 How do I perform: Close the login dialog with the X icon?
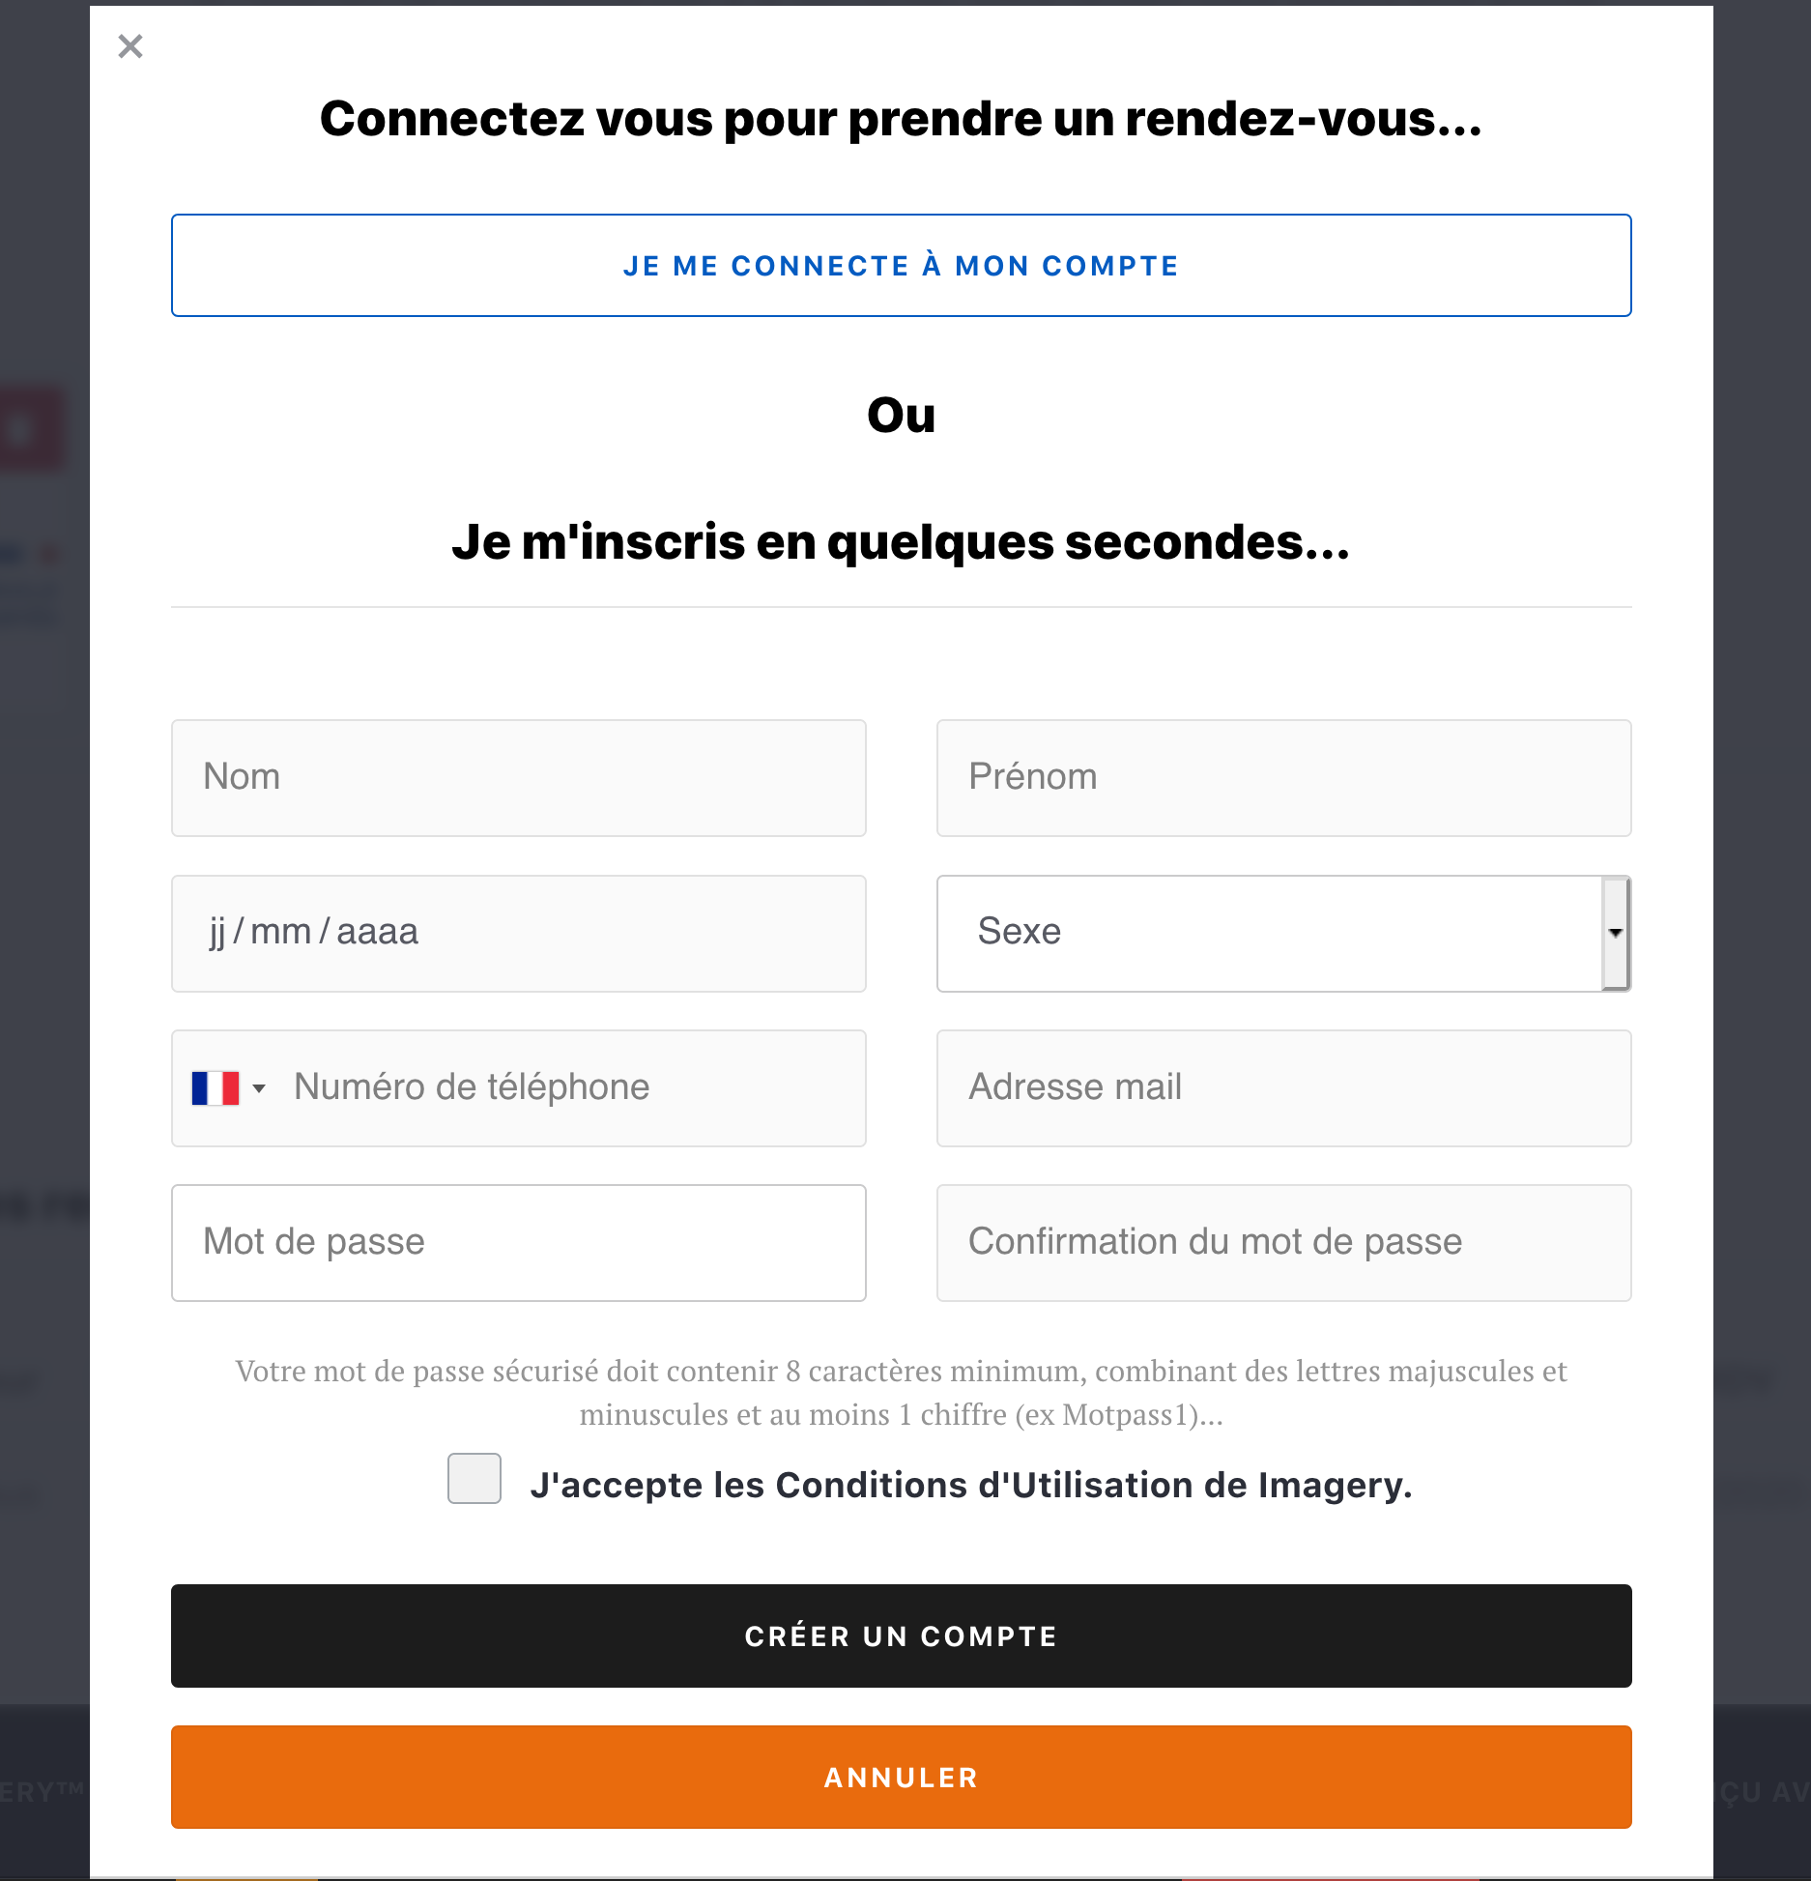click(130, 46)
